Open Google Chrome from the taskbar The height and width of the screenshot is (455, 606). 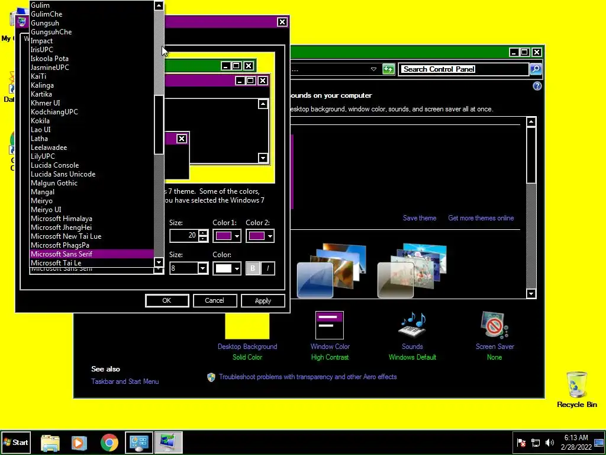(109, 442)
